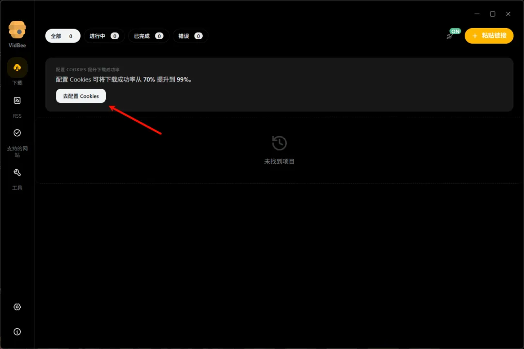The image size is (524, 349).
Task: Open settings via gear icon
Action: [17, 307]
